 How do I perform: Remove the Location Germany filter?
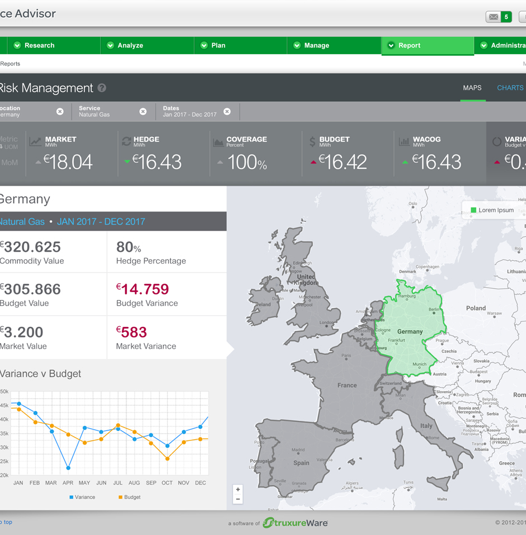(60, 111)
